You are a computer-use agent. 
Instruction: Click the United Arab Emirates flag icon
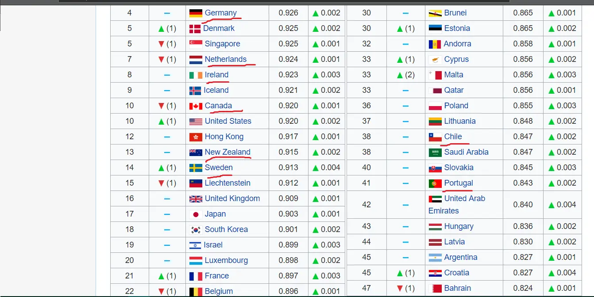pos(435,199)
